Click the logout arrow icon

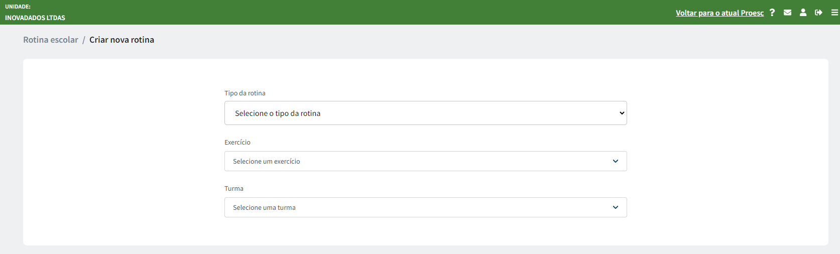click(x=818, y=13)
